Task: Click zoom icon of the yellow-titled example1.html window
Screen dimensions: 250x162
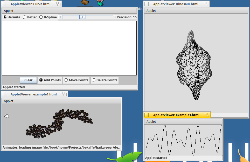Action: pos(207,115)
